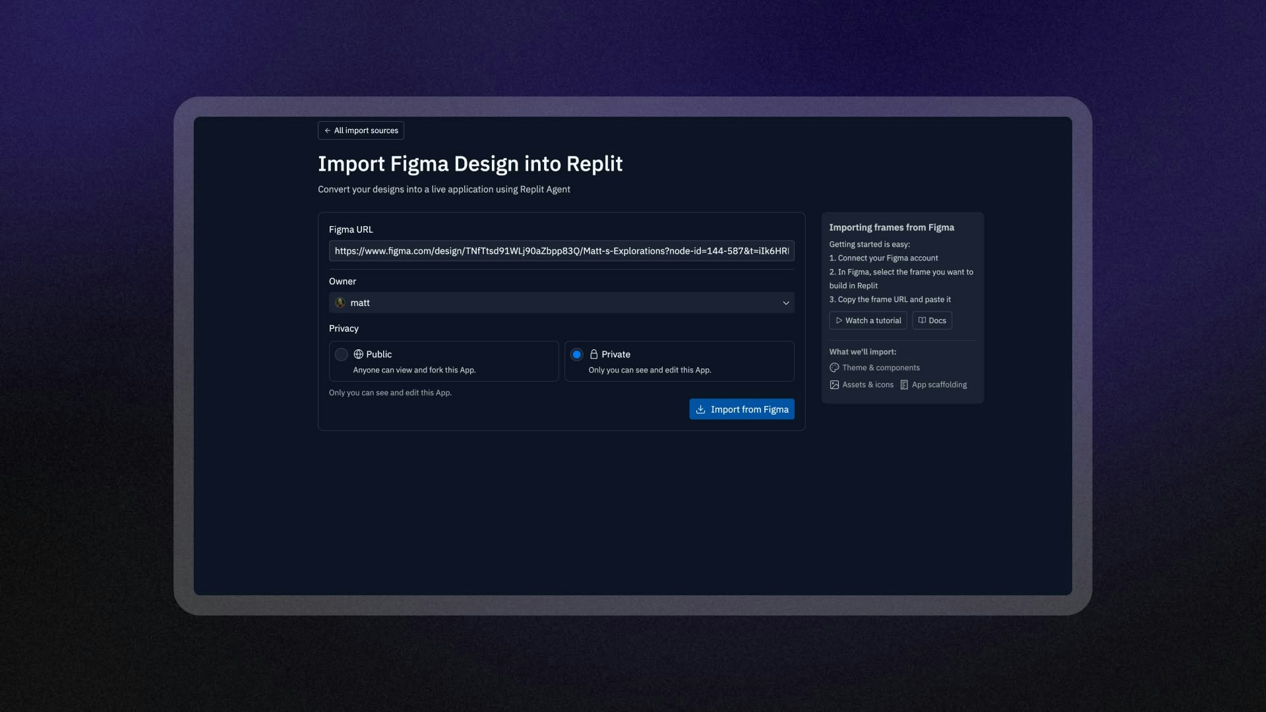Click the back arrow icon in All import sources

click(327, 131)
